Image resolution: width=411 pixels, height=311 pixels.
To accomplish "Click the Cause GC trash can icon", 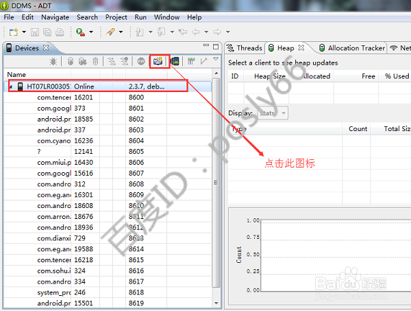I will pyautogui.click(x=95, y=62).
